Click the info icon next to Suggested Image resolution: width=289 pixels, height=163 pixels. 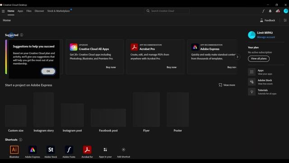coord(22,35)
